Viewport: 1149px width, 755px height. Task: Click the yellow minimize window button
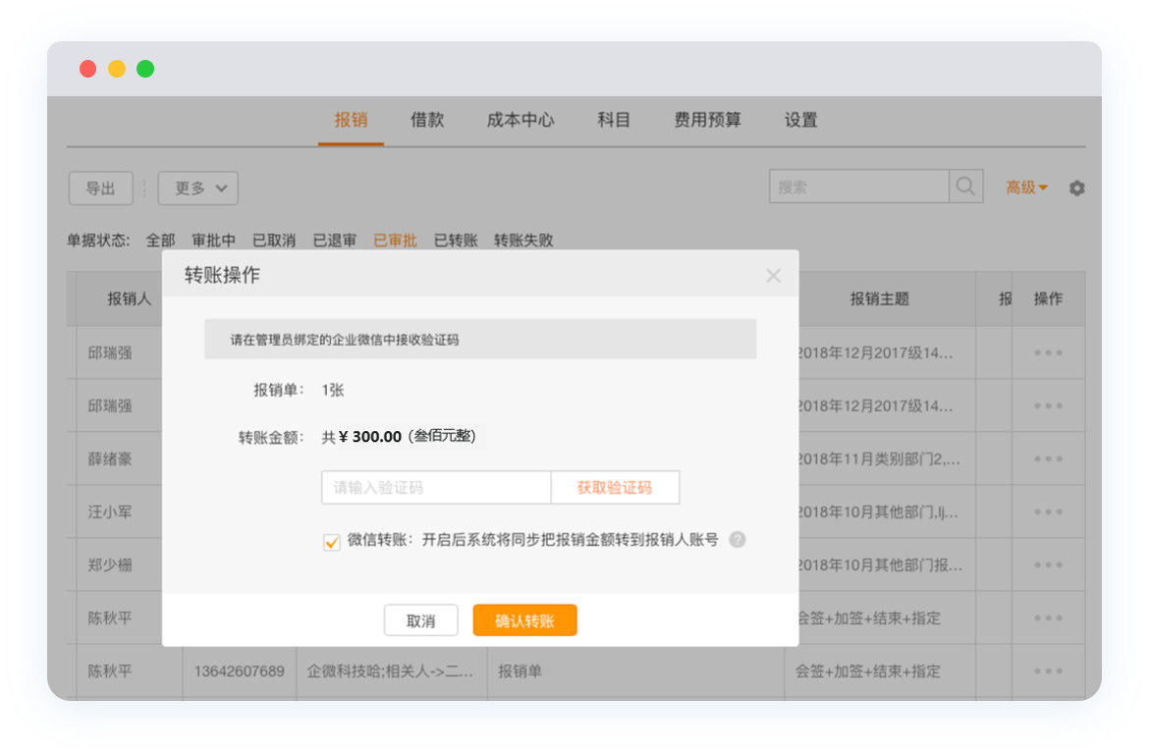point(117,69)
